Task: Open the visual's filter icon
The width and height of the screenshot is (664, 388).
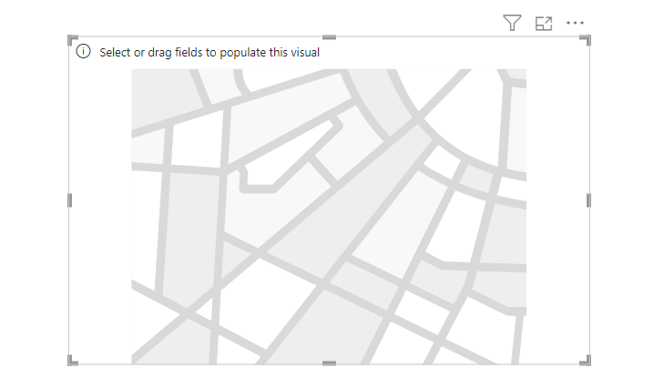Action: [512, 24]
